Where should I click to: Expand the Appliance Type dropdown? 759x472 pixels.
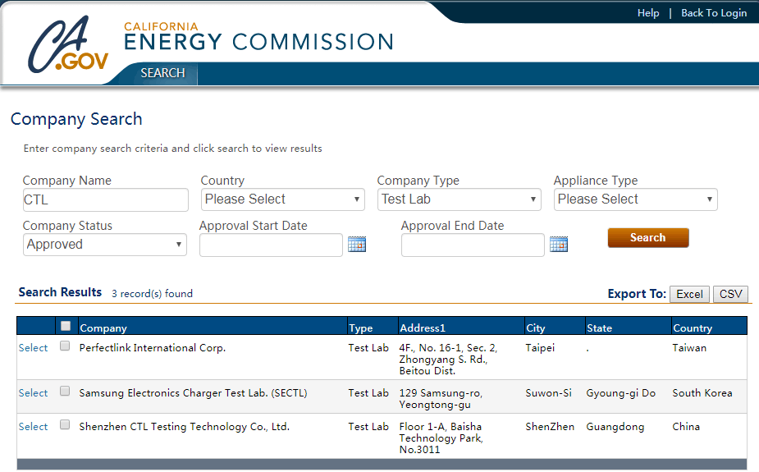[x=636, y=199]
